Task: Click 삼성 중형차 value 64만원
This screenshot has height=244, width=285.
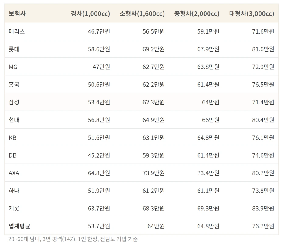Action: (x=211, y=102)
